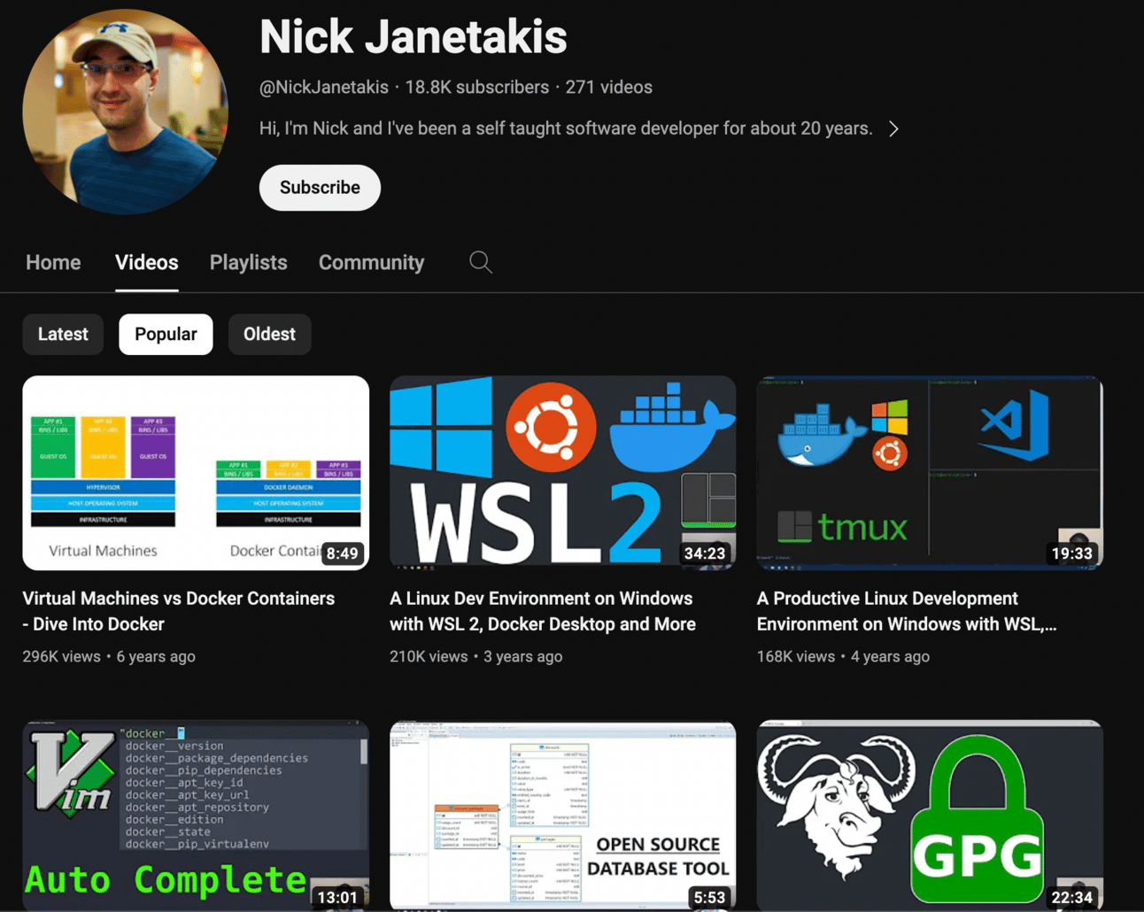The height and width of the screenshot is (912, 1144).
Task: Click the 5:53 duration badge
Action: coord(709,897)
